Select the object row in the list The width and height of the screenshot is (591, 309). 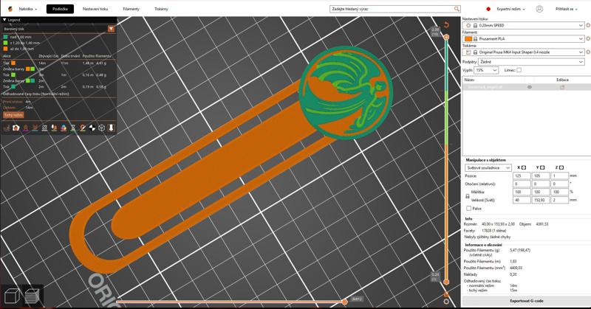click(526, 87)
